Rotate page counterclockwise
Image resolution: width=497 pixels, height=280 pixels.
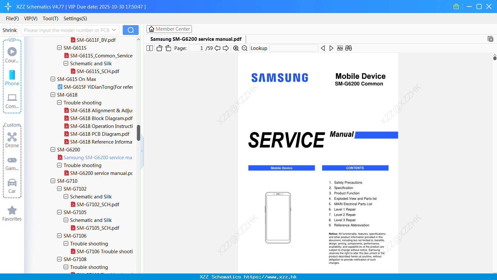[159, 48]
